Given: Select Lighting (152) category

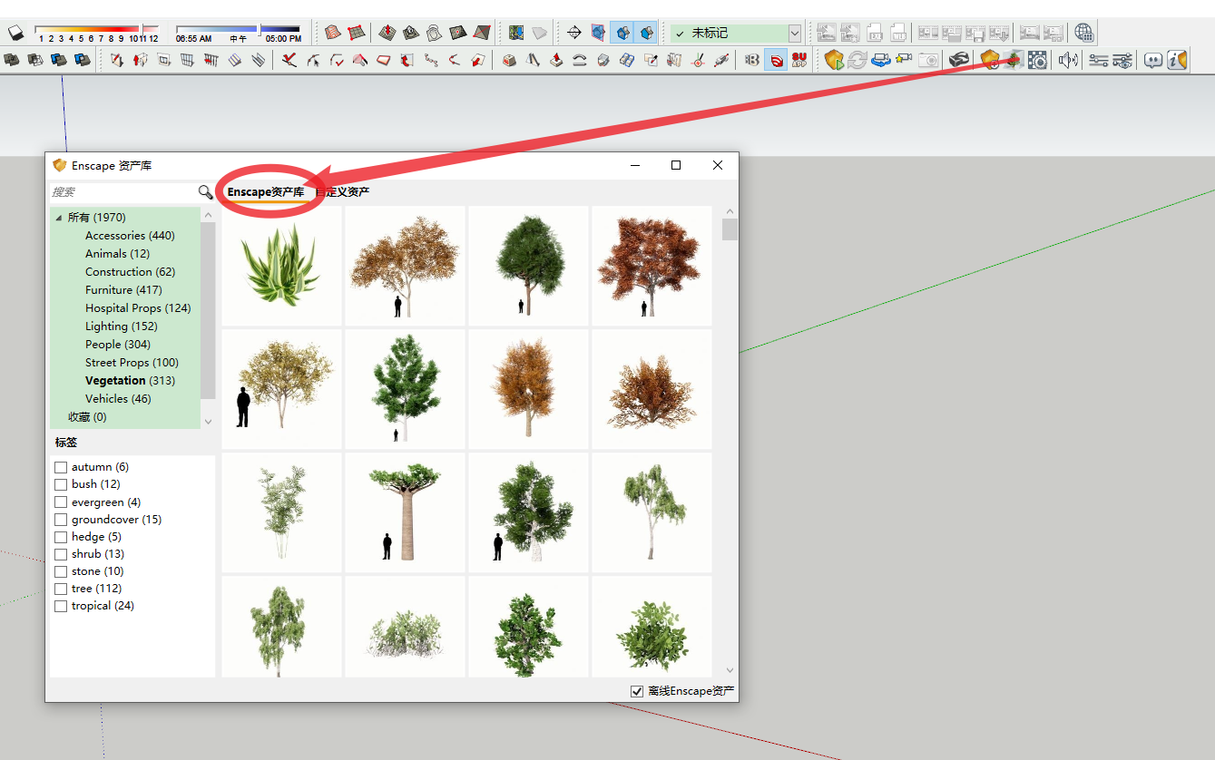Looking at the screenshot, I should coord(122,326).
